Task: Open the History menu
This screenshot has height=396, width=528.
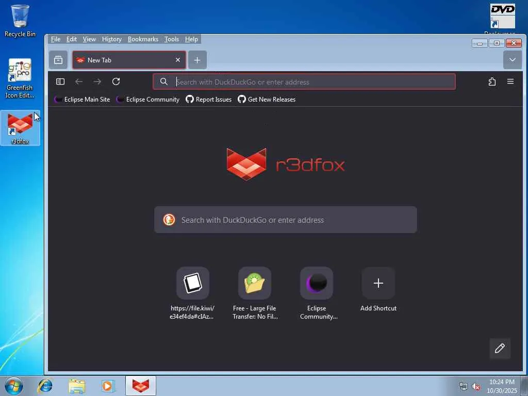Action: (111, 39)
